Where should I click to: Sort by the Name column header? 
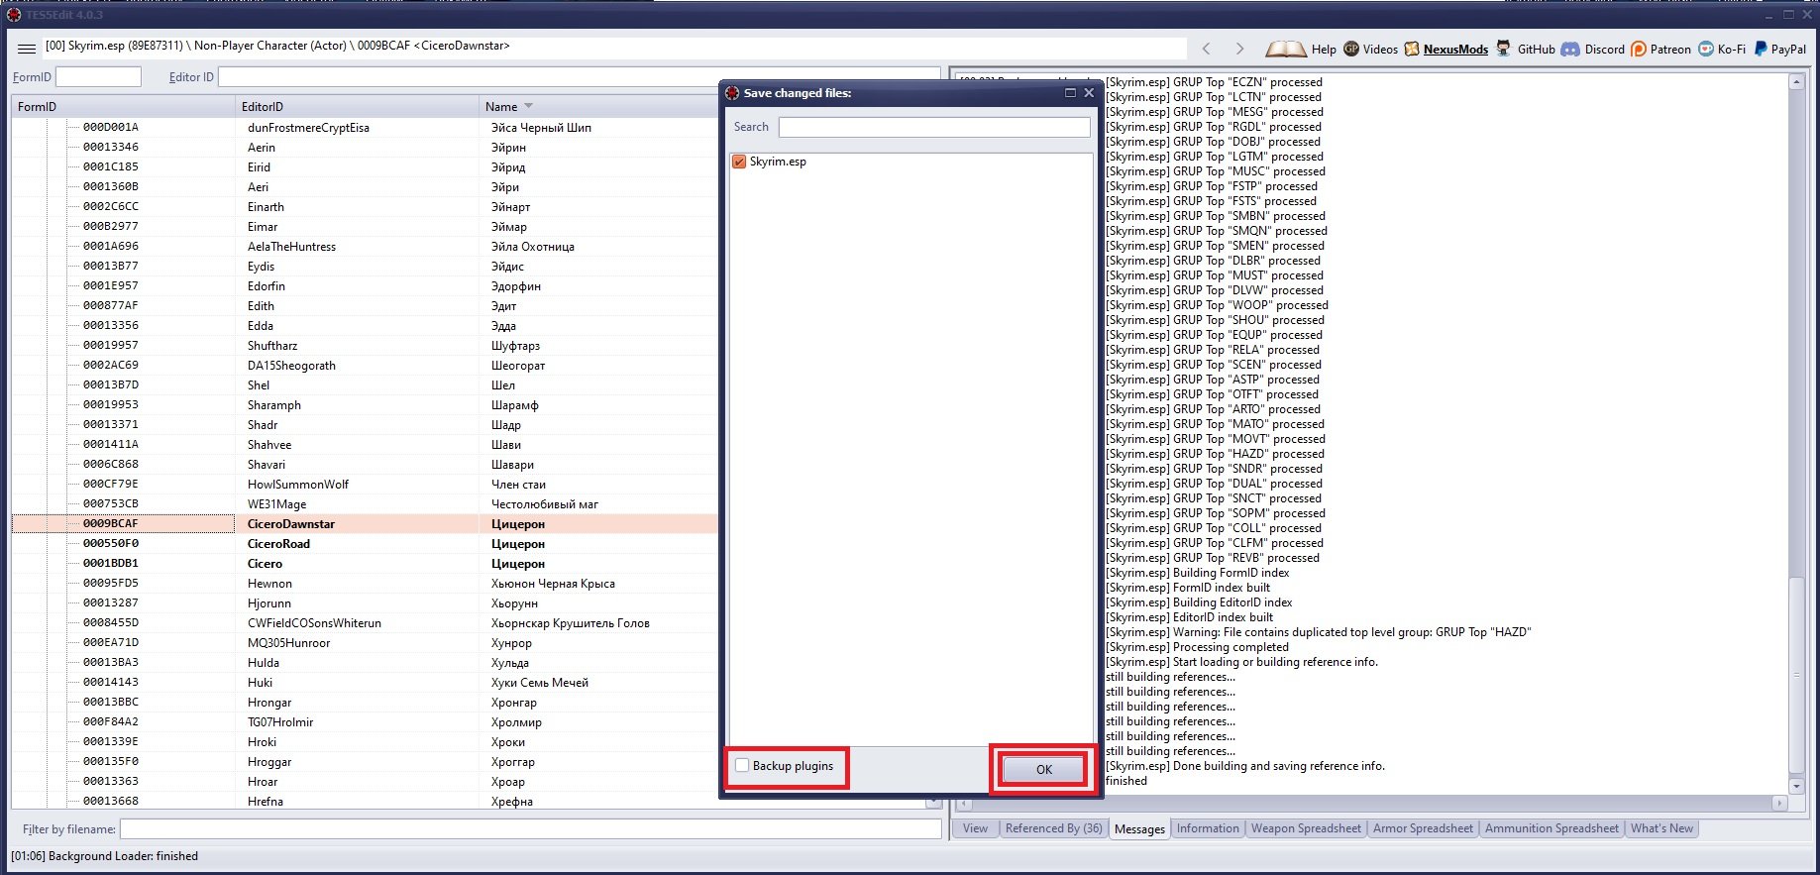click(x=501, y=106)
